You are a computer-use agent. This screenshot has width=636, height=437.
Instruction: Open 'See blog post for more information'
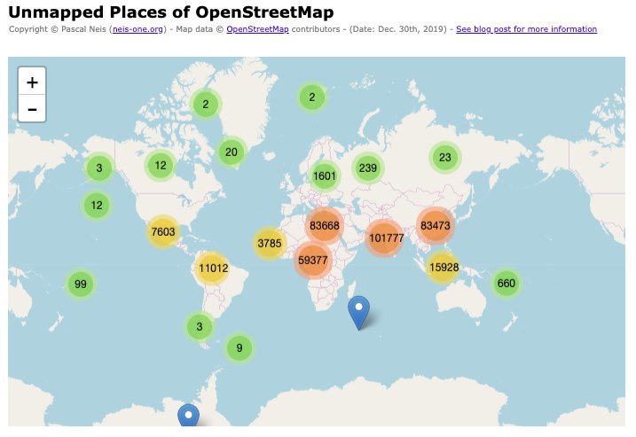526,29
